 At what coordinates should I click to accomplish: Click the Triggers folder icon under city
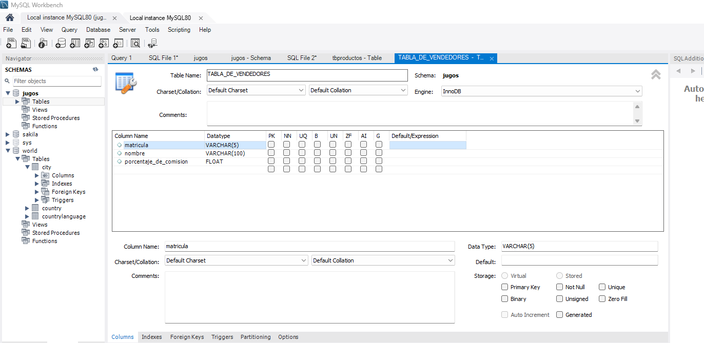tap(45, 200)
